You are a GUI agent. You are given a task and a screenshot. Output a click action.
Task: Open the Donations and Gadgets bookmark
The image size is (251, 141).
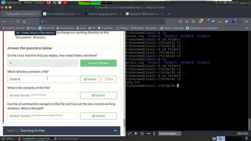point(202,28)
